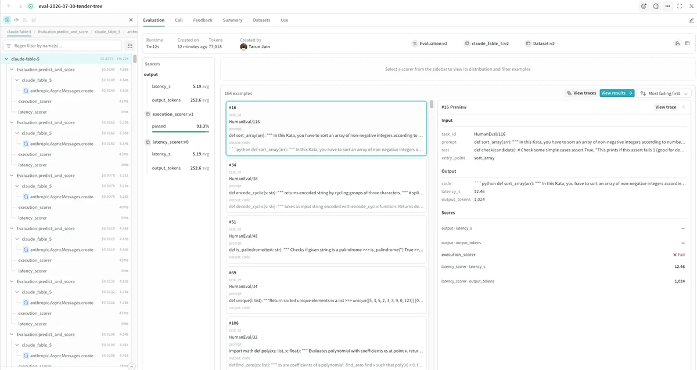697x370 pixels.
Task: Click View trace in #16 Preview
Action: point(666,107)
